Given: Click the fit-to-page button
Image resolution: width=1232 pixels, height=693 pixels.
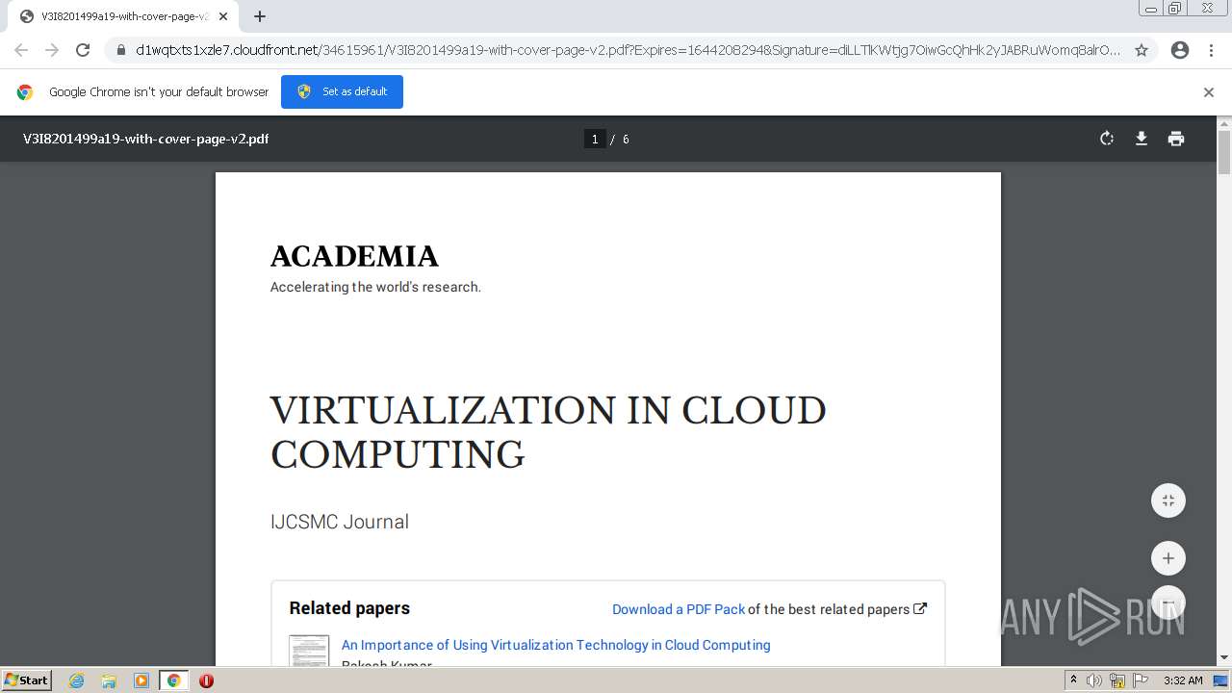Looking at the screenshot, I should click(1168, 500).
